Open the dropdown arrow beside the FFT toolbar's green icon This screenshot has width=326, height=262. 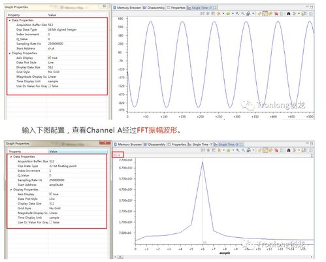[x=233, y=150]
